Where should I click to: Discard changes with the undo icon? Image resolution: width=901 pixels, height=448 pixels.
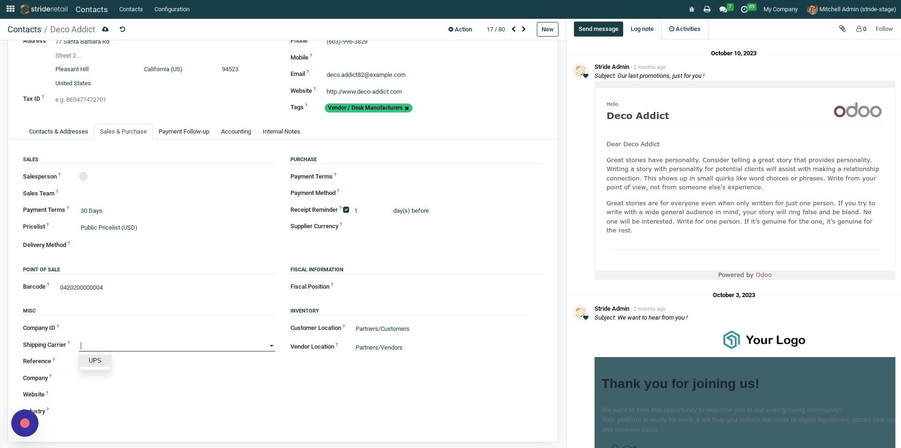coord(122,29)
